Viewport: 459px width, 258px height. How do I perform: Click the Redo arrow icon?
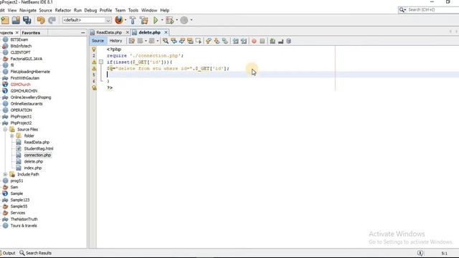(x=52, y=20)
